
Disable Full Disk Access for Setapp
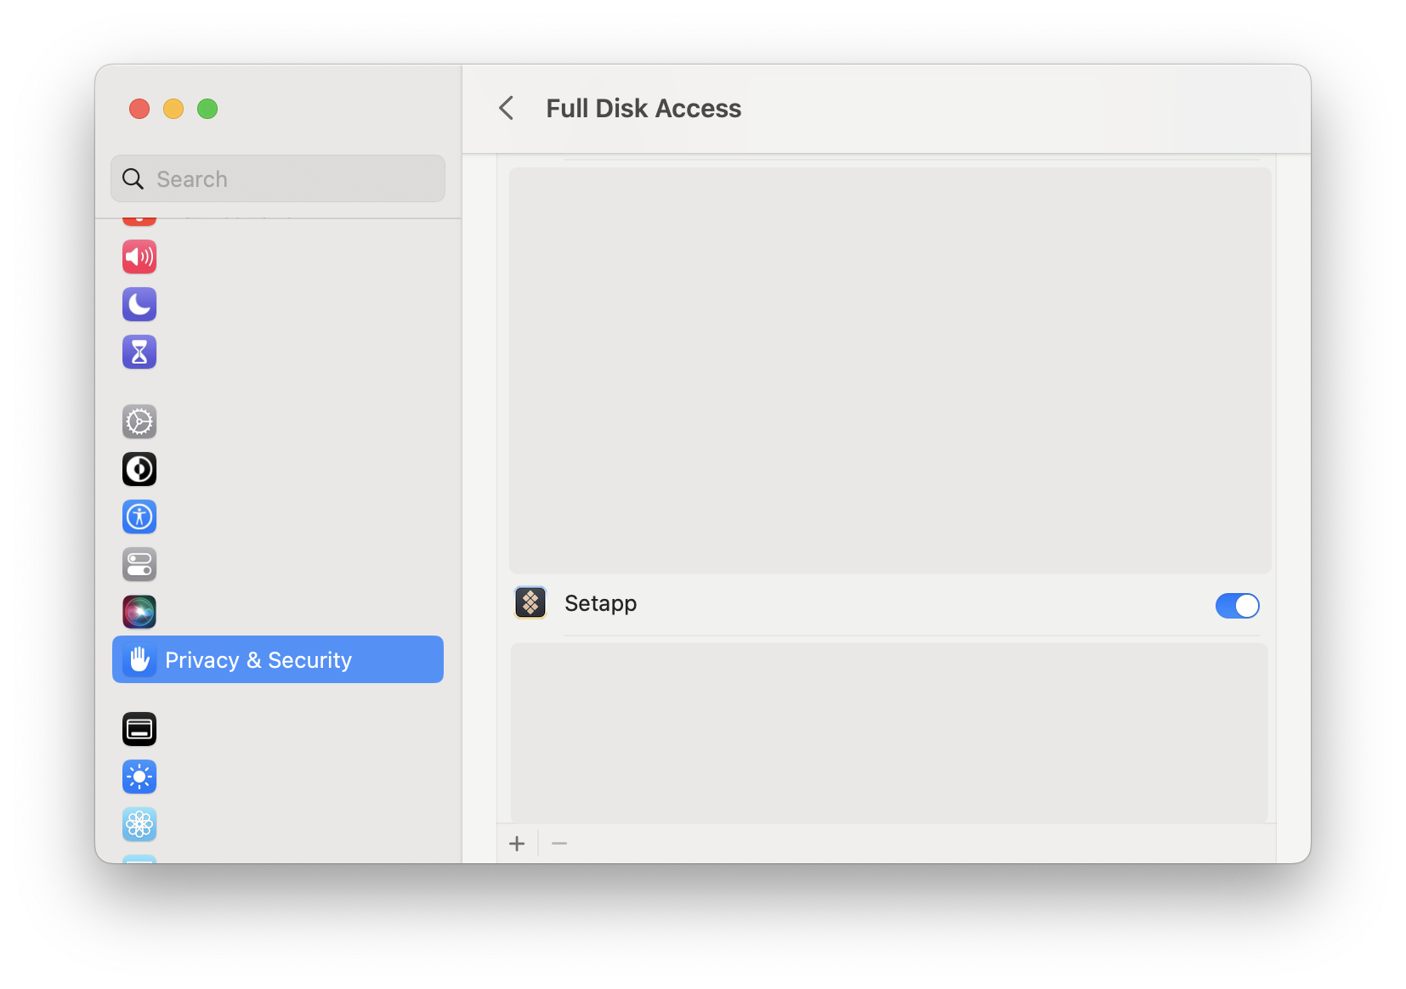(x=1237, y=606)
